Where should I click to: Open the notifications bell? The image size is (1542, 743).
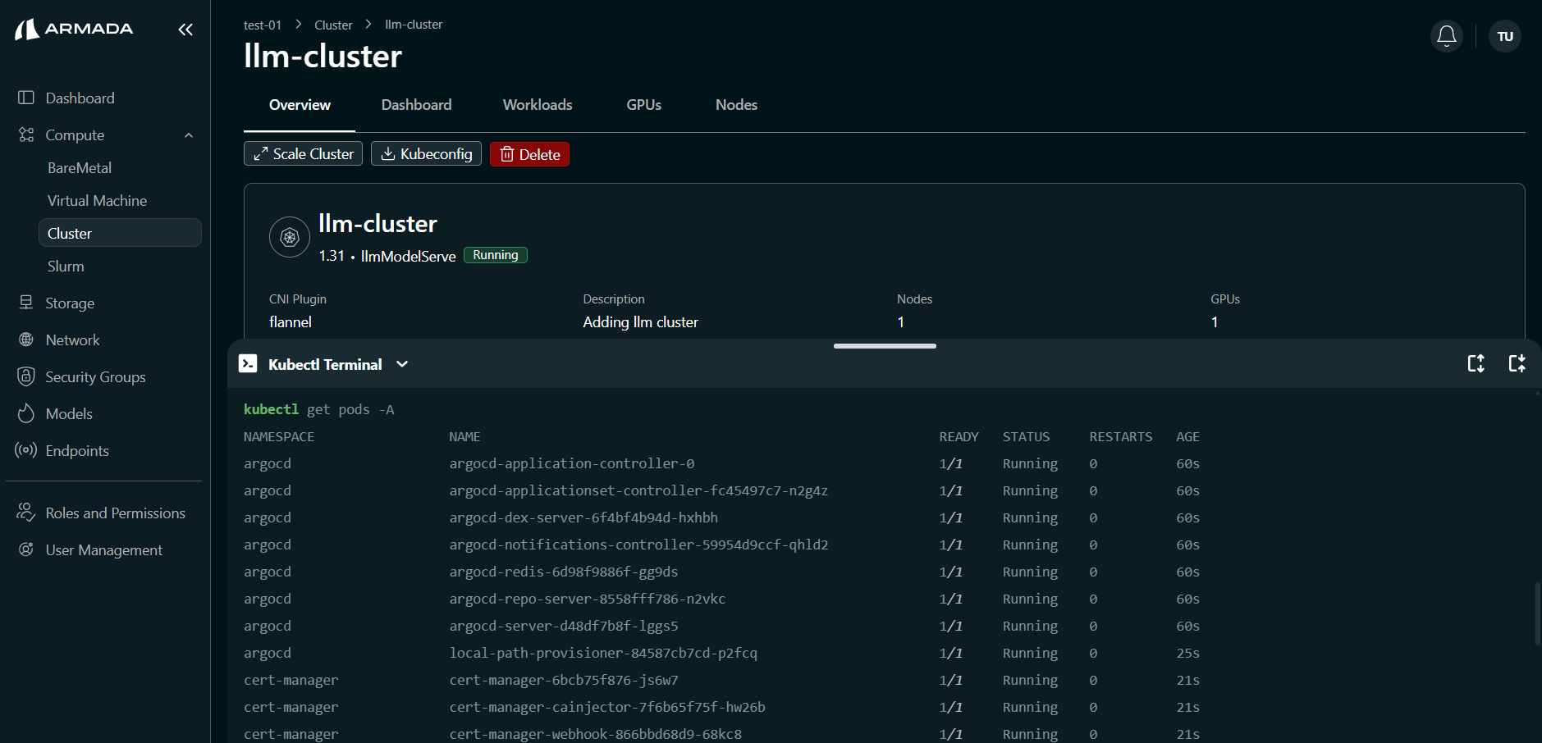[x=1446, y=36]
